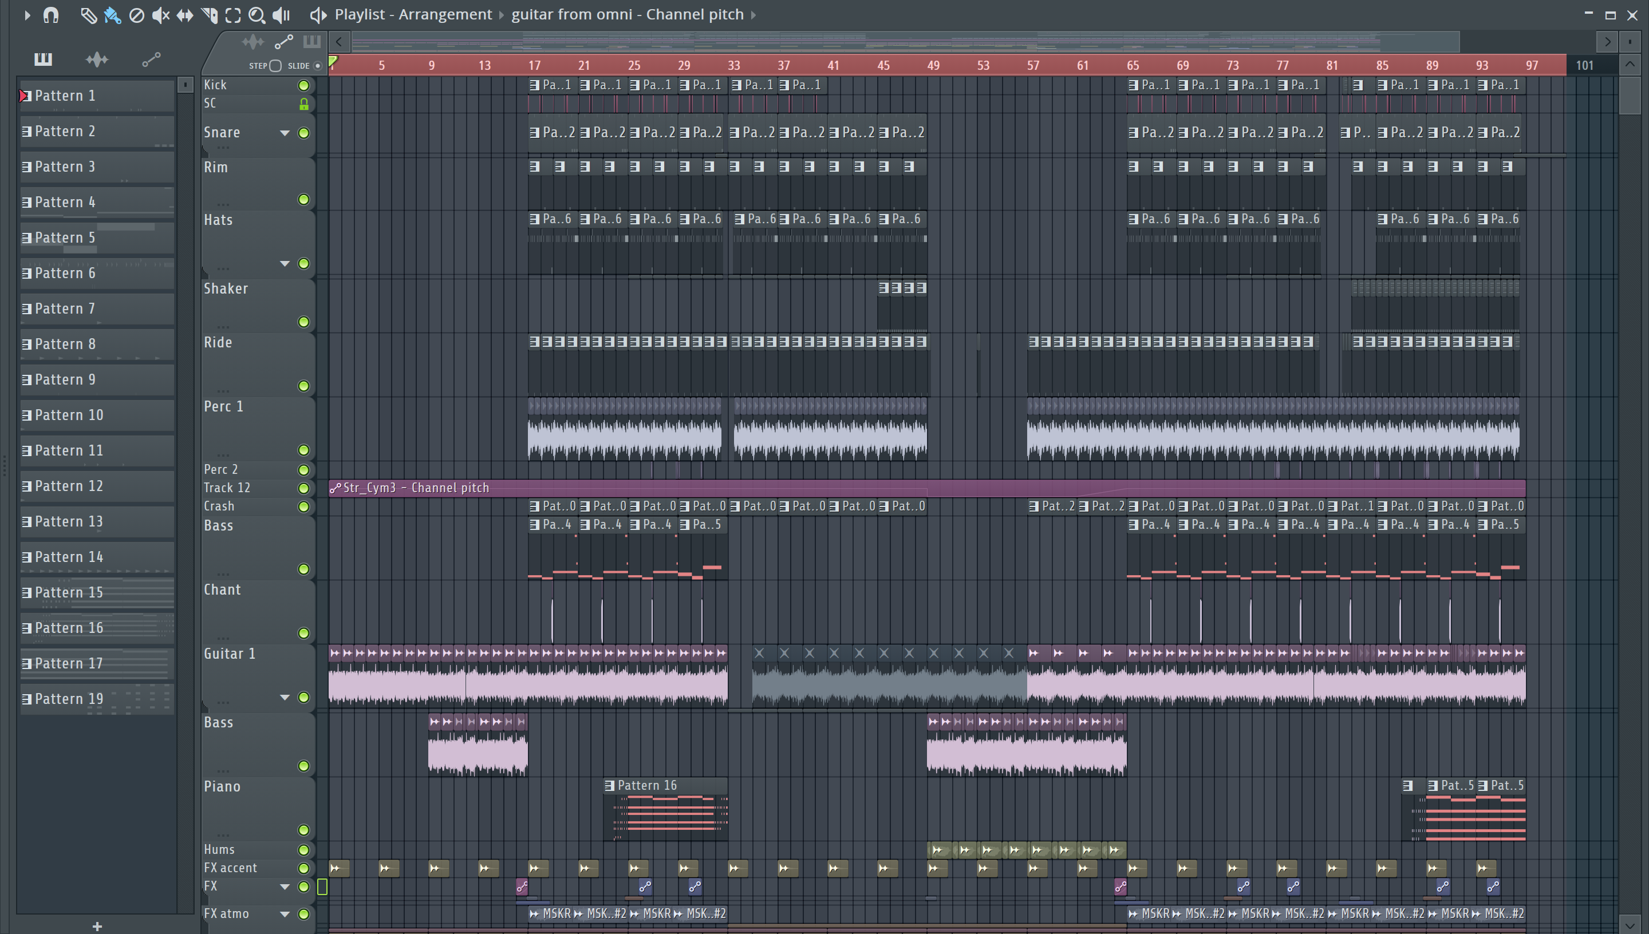Image resolution: width=1649 pixels, height=934 pixels.
Task: Click the speaker icon beside Playlist title
Action: [x=318, y=15]
